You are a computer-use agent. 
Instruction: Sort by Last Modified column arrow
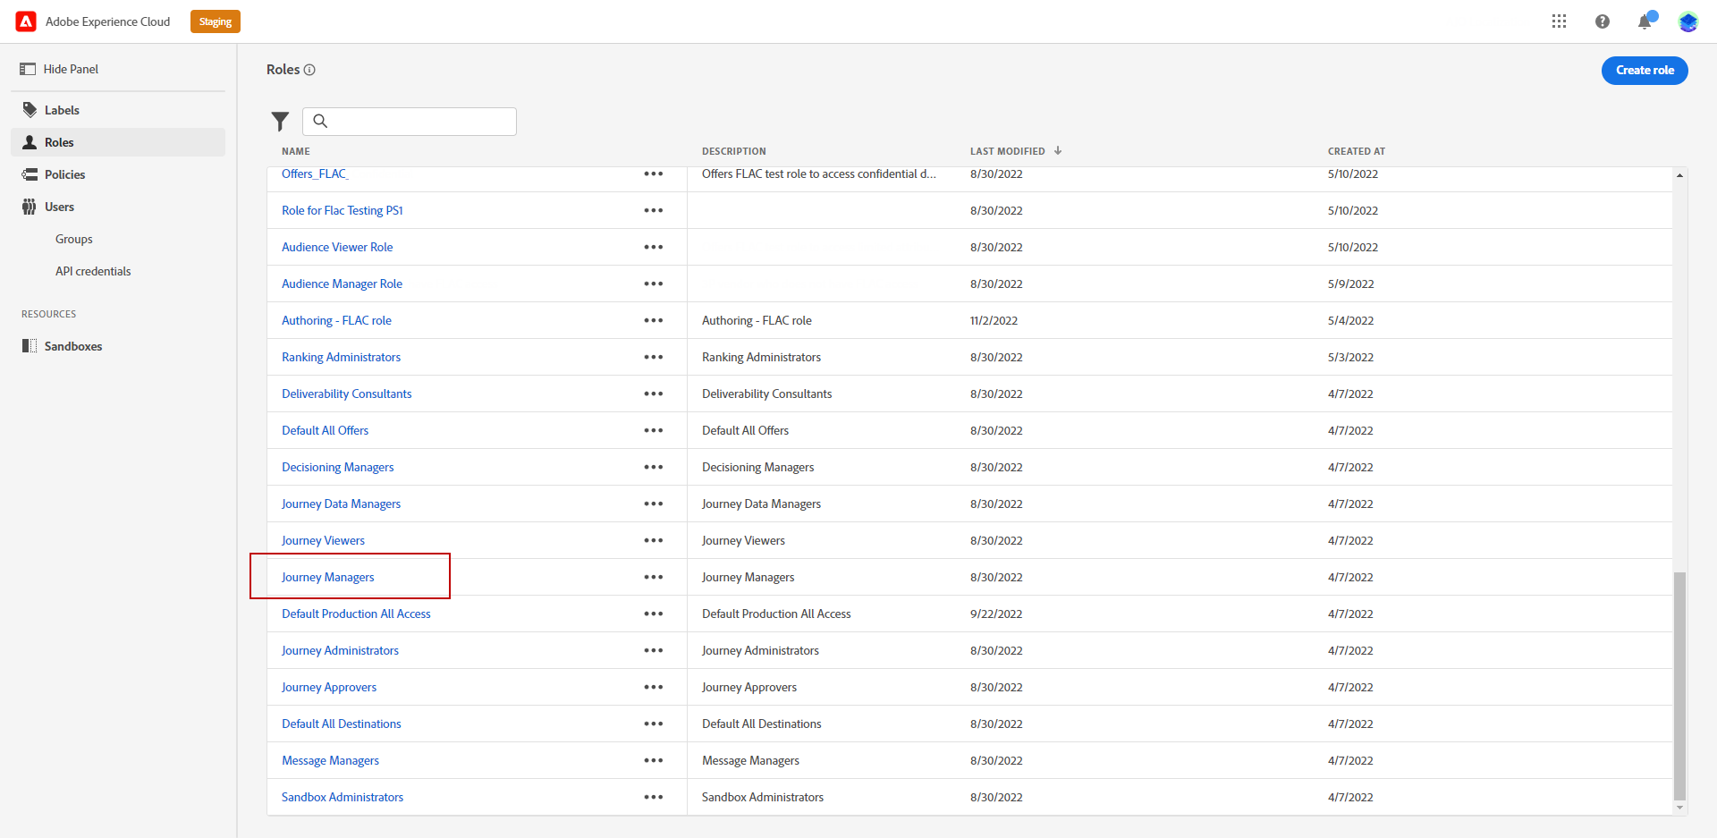tap(1058, 151)
